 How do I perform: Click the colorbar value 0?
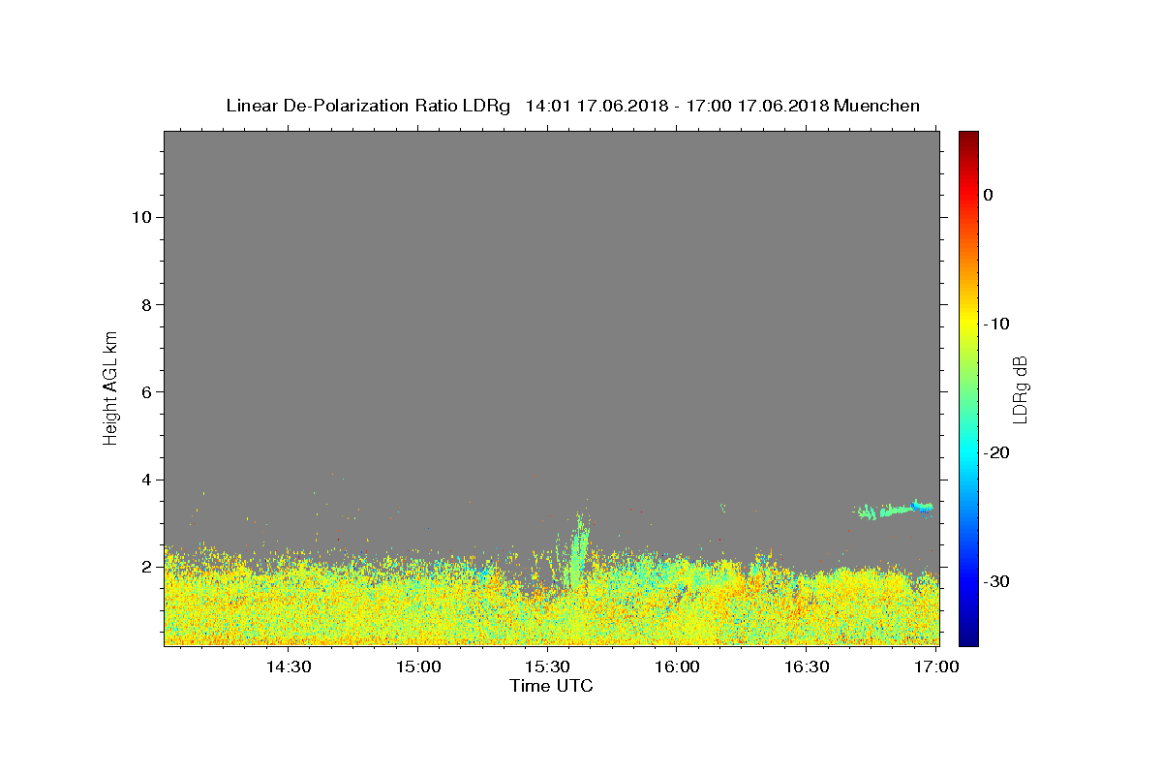click(x=989, y=195)
